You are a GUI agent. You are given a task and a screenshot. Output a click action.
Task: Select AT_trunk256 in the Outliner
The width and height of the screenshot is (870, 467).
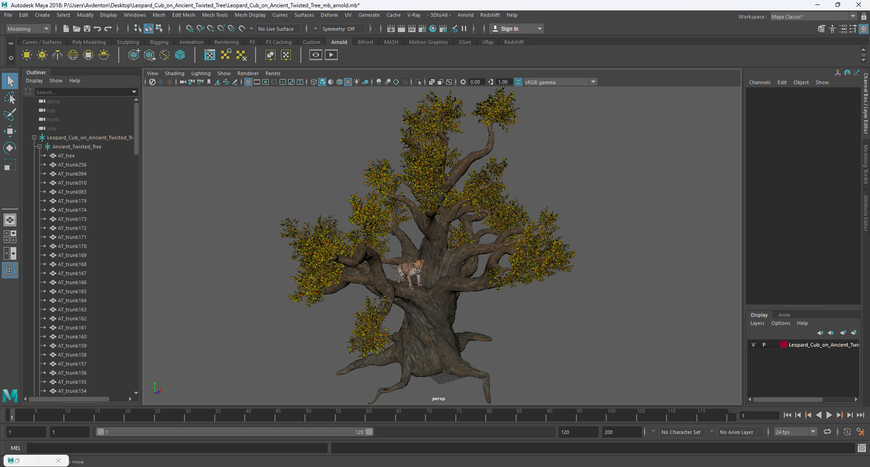pos(72,165)
